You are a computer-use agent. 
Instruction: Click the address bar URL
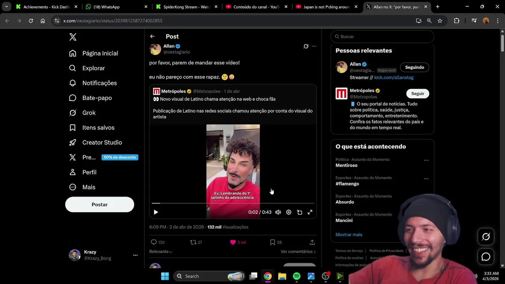click(113, 21)
